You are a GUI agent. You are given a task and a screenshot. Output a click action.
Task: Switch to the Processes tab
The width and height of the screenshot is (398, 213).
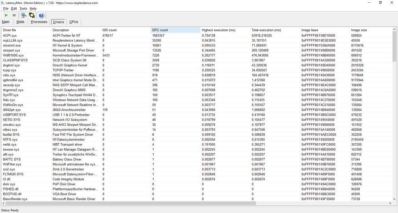(x=39, y=22)
